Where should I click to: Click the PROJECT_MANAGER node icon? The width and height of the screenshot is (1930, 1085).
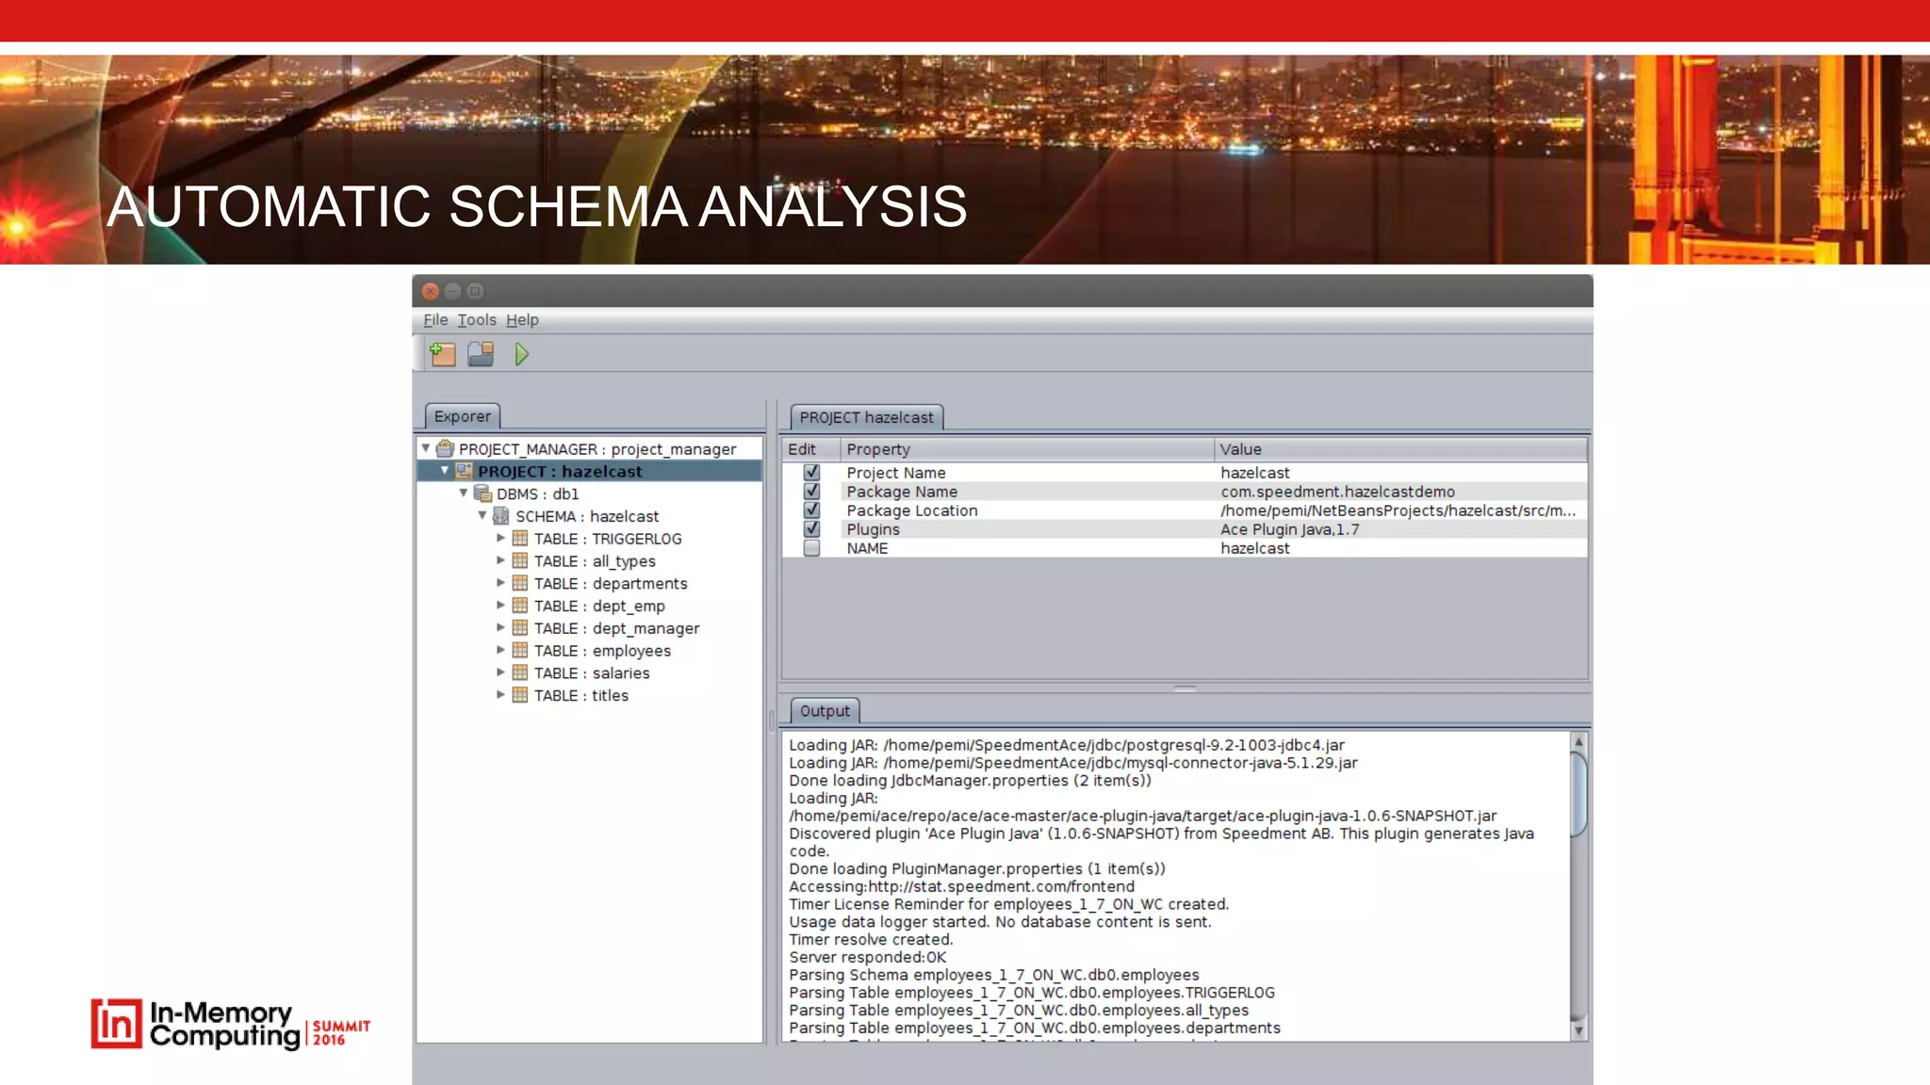pos(445,449)
